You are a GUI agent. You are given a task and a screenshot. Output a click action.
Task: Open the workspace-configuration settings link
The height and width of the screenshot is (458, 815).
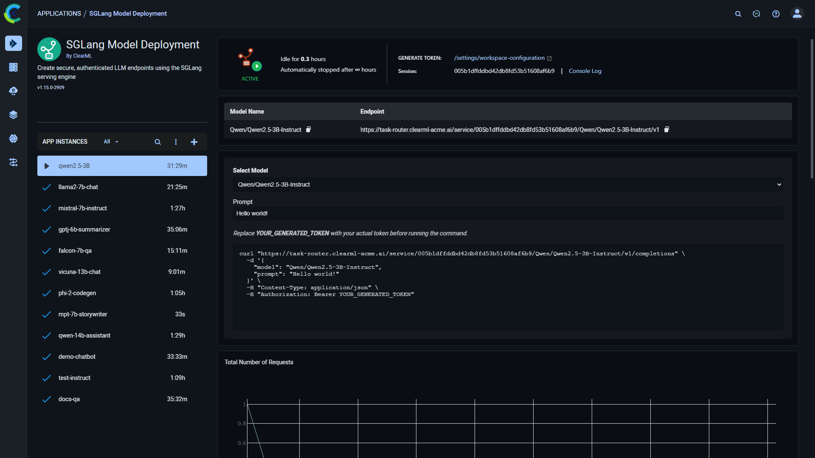pos(499,58)
